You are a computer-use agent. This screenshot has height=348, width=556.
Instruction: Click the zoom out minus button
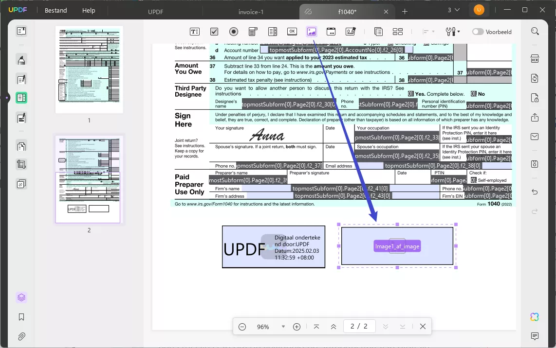point(242,327)
